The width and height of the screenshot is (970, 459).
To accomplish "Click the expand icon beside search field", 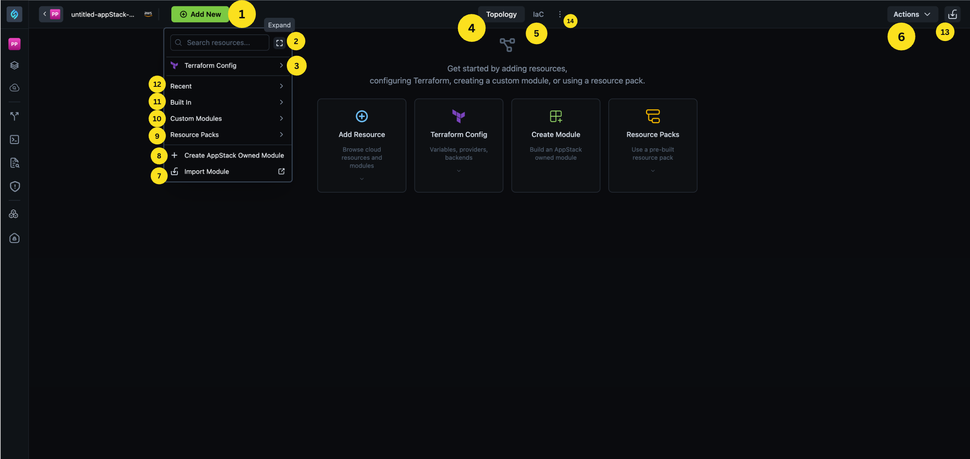I will click(x=279, y=43).
